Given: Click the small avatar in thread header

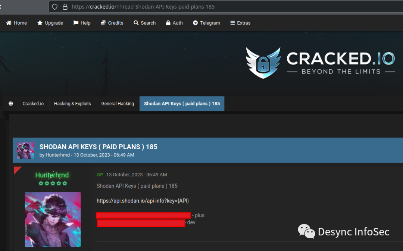Looking at the screenshot, I should [25, 150].
